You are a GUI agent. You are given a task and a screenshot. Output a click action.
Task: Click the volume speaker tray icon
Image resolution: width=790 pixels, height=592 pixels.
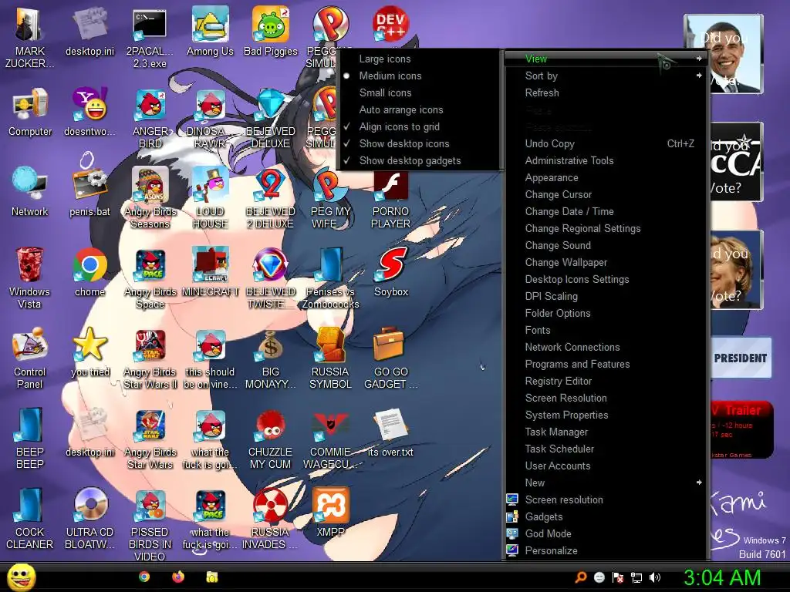655,577
